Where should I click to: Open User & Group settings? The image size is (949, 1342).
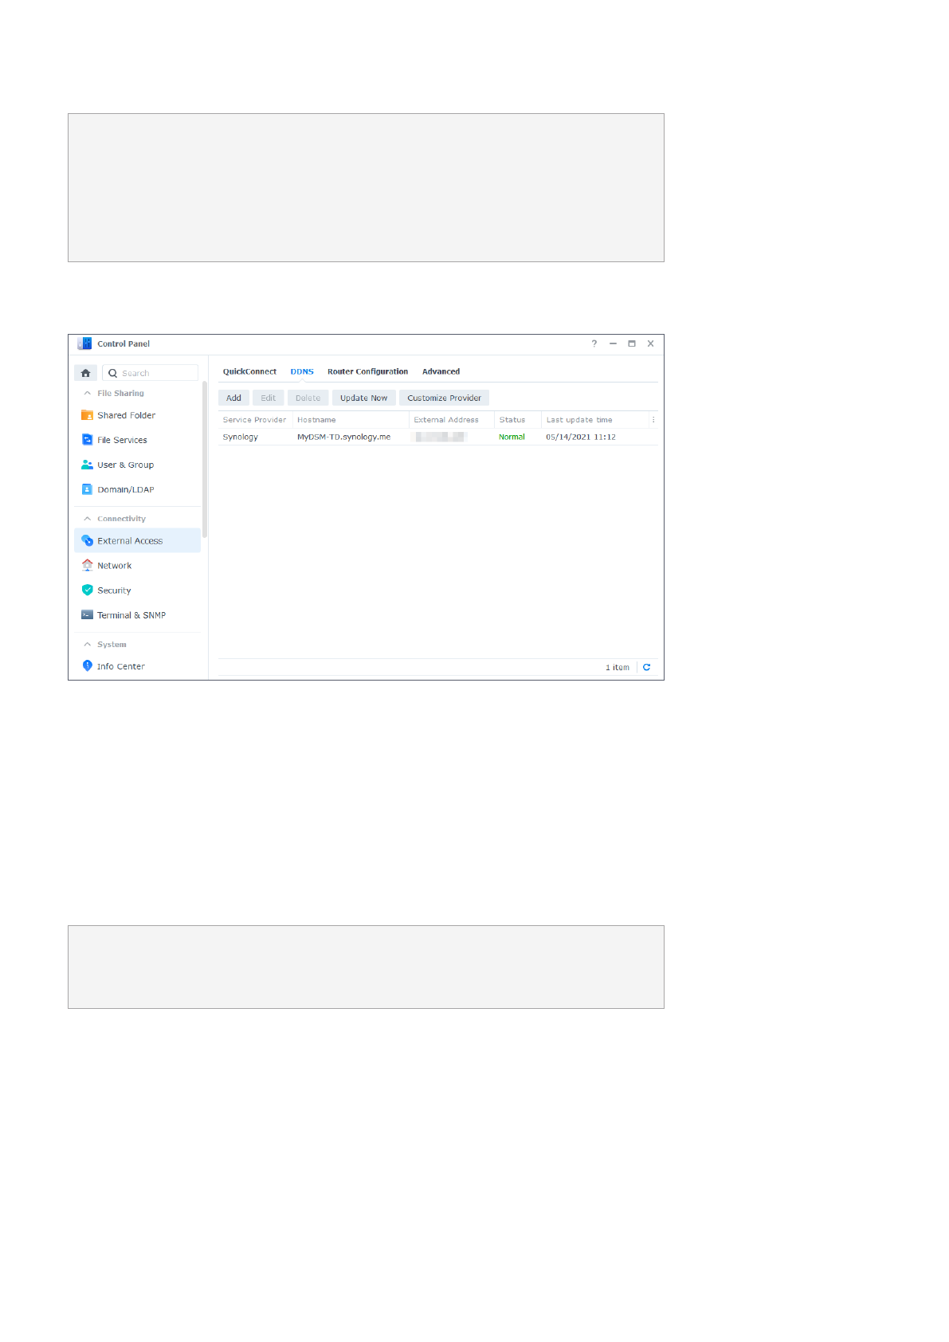click(125, 465)
